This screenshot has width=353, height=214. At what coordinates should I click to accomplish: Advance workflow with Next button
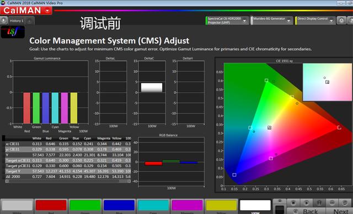point(340,211)
